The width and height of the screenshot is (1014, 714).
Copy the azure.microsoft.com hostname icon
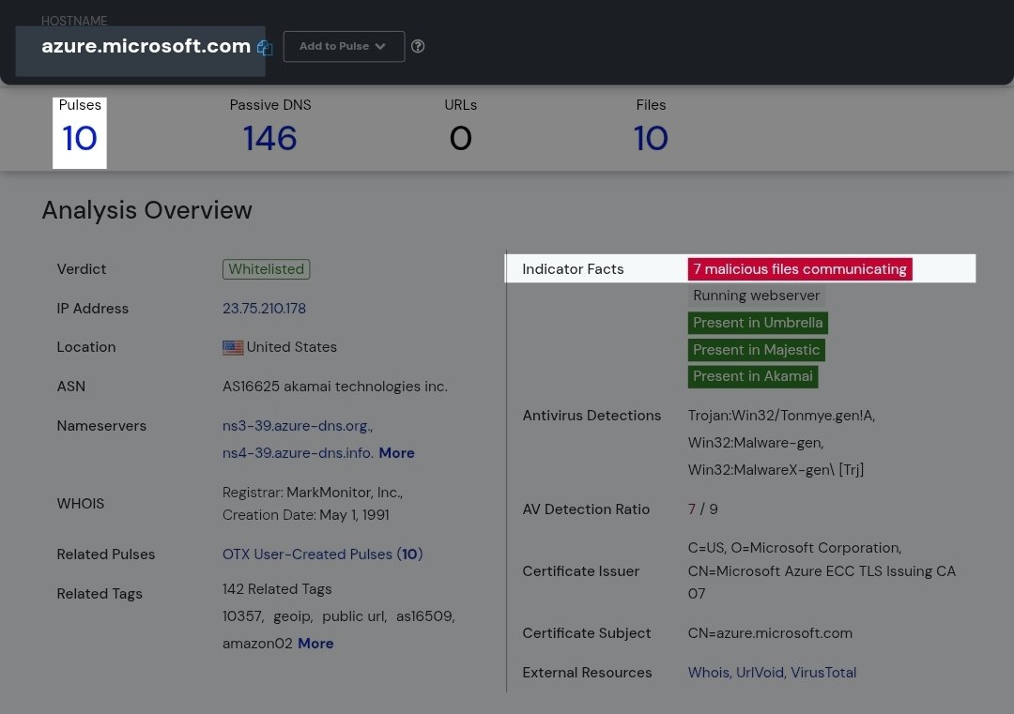pos(265,48)
